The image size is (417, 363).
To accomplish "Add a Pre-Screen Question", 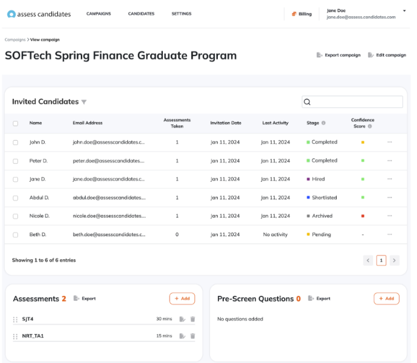I will (x=386, y=298).
